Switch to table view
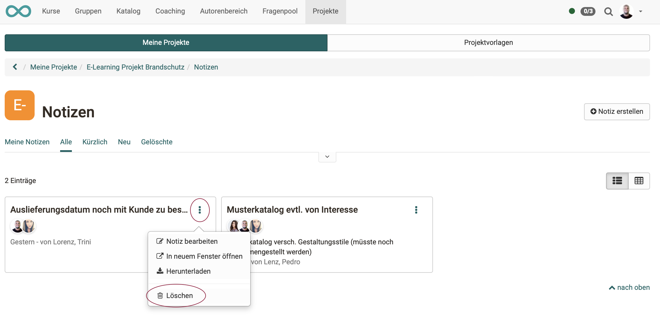The width and height of the screenshot is (660, 325). [639, 181]
